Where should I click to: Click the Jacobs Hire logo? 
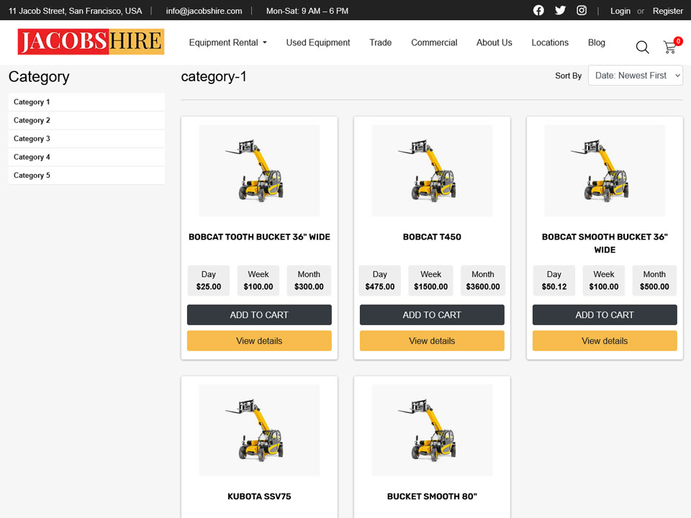[91, 42]
